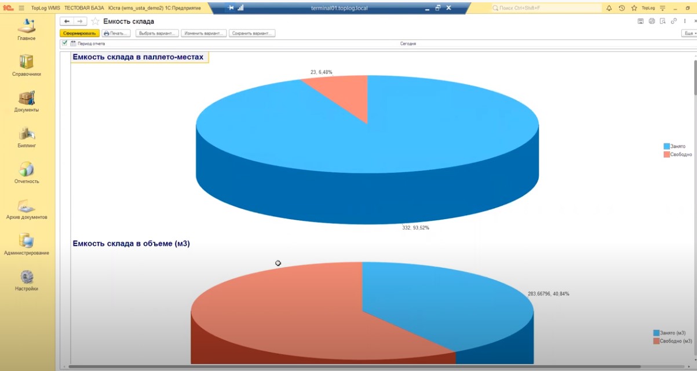Open the Главное section
Screen dimensions: 697x371
(x=26, y=30)
